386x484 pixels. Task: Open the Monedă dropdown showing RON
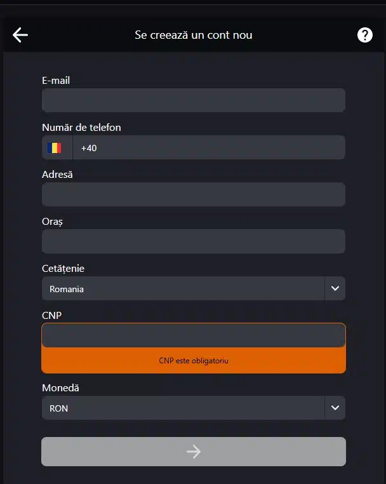coord(194,408)
